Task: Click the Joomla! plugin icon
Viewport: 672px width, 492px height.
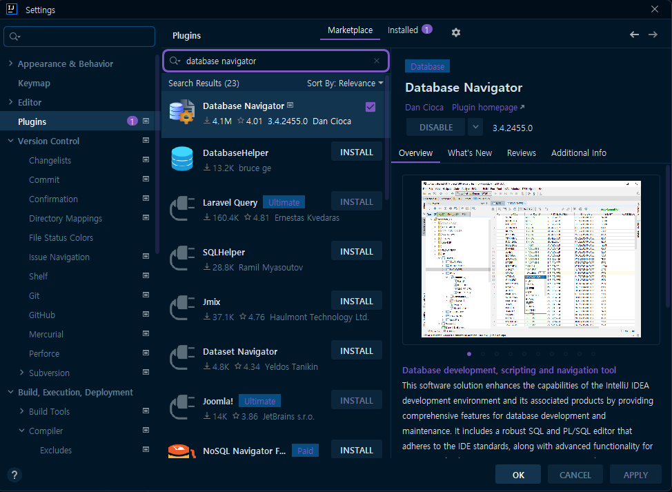Action: [x=182, y=407]
